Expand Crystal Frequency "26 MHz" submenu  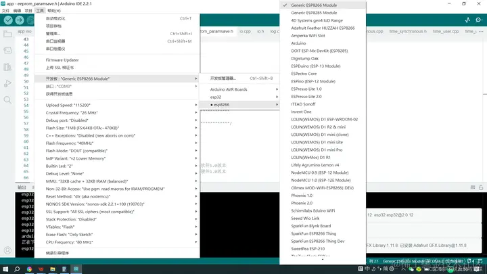pos(117,113)
